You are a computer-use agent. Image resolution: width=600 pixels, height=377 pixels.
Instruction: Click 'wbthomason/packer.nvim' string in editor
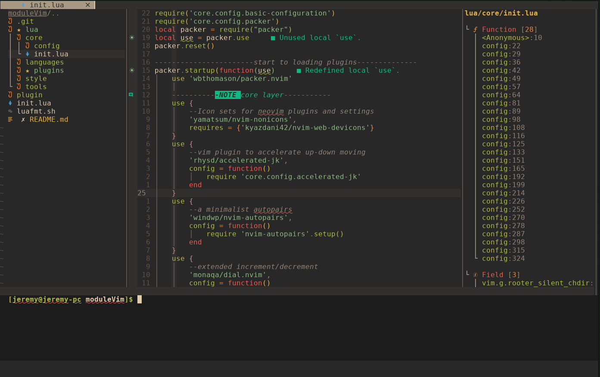point(241,79)
